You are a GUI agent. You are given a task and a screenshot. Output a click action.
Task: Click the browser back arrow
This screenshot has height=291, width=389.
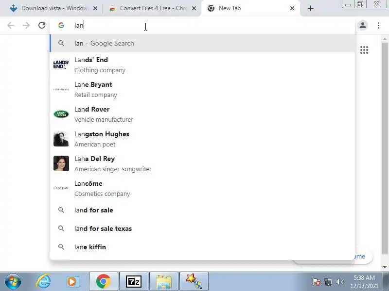[x=11, y=25]
